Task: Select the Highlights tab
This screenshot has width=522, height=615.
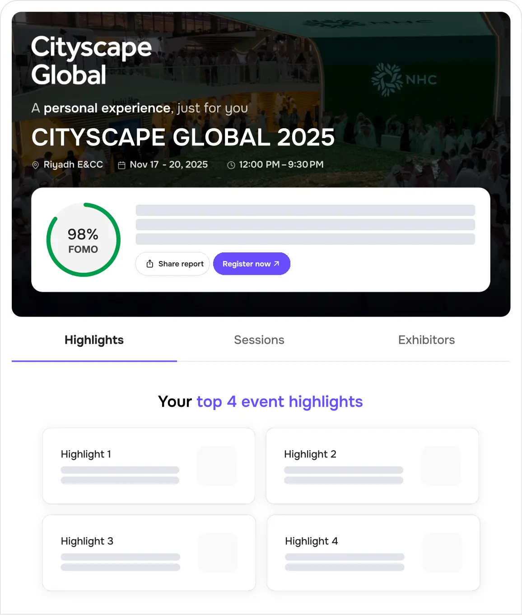Action: tap(94, 340)
